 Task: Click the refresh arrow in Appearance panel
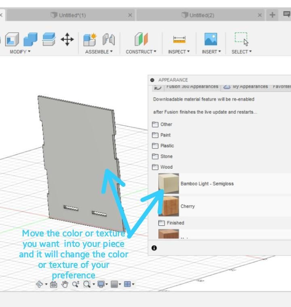pos(158,88)
